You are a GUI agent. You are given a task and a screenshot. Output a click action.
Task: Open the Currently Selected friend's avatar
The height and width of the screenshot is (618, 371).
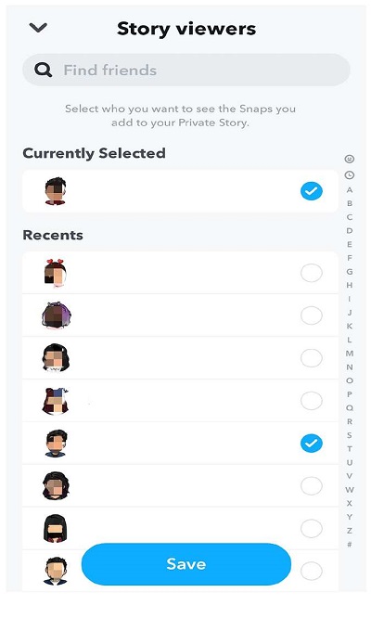pos(55,191)
